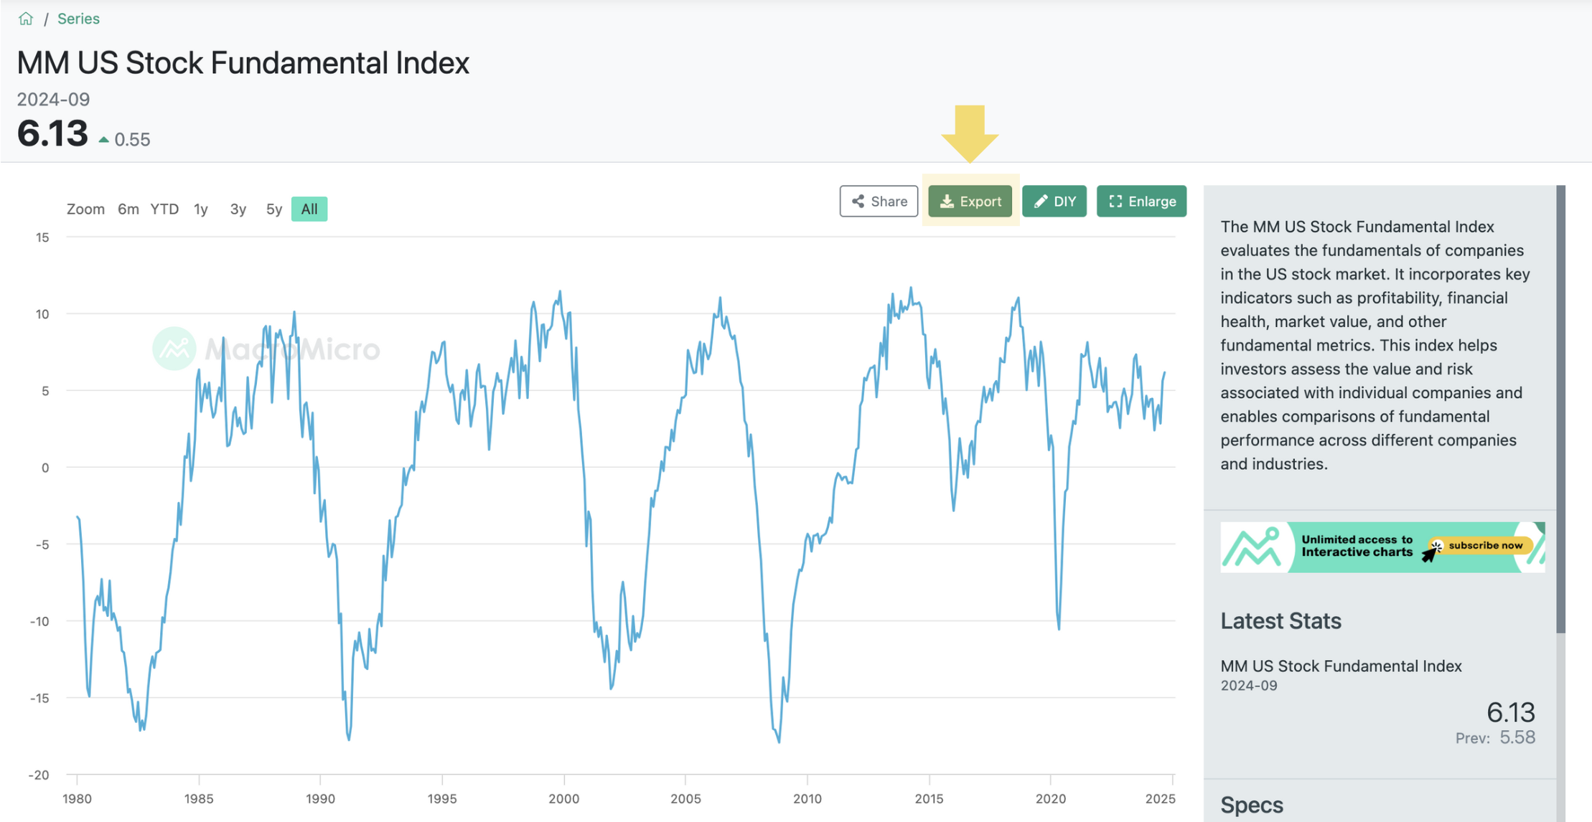Click the 15 y-axis label
Viewport: 1592px width, 822px height.
point(42,237)
